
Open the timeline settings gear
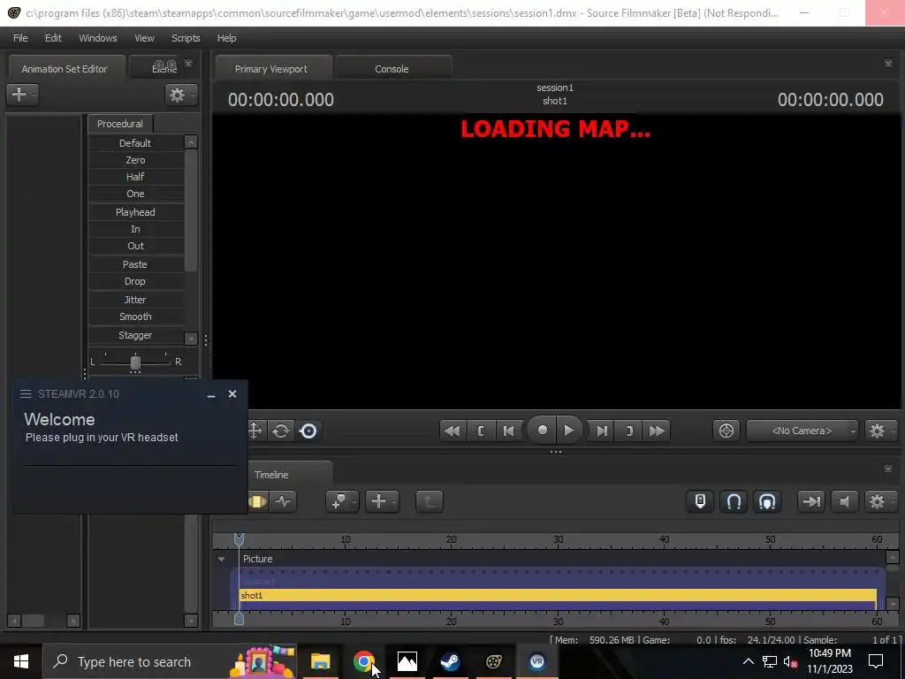pos(879,501)
